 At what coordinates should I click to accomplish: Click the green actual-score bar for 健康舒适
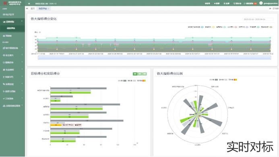pyautogui.click(x=76, y=109)
